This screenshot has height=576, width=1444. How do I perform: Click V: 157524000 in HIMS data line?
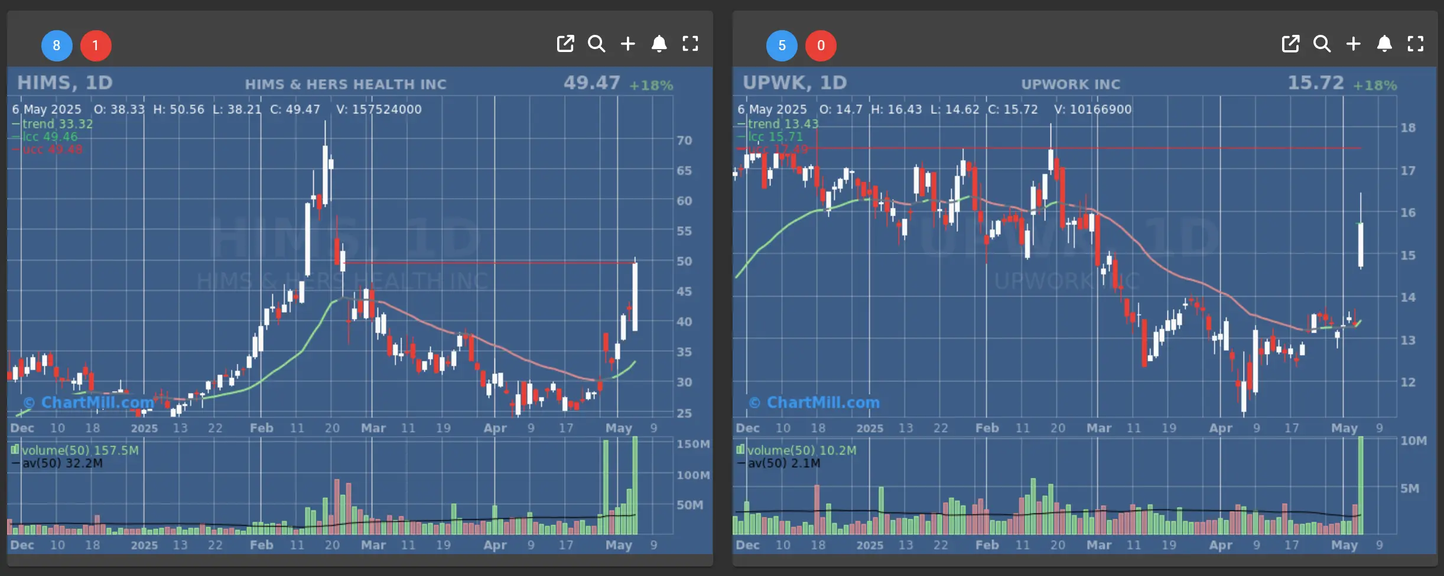379,109
